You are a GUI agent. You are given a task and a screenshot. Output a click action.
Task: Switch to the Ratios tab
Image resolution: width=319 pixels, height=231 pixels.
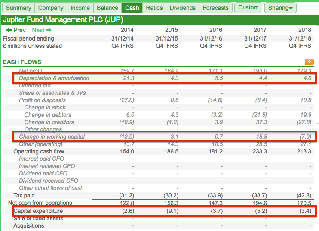click(x=154, y=8)
